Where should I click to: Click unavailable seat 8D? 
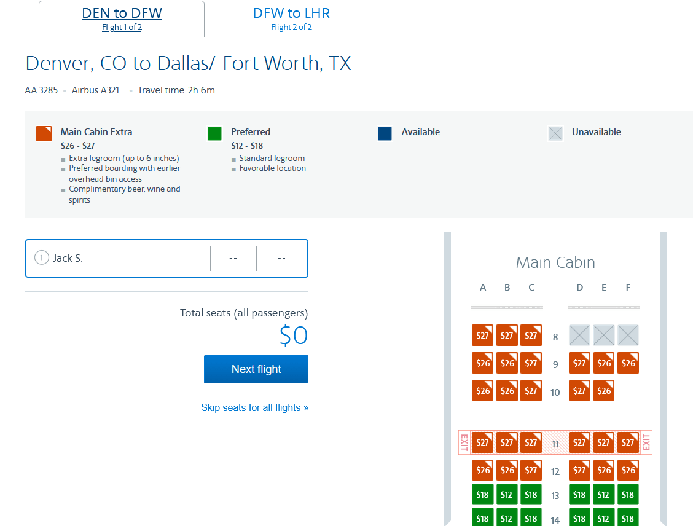pyautogui.click(x=579, y=335)
